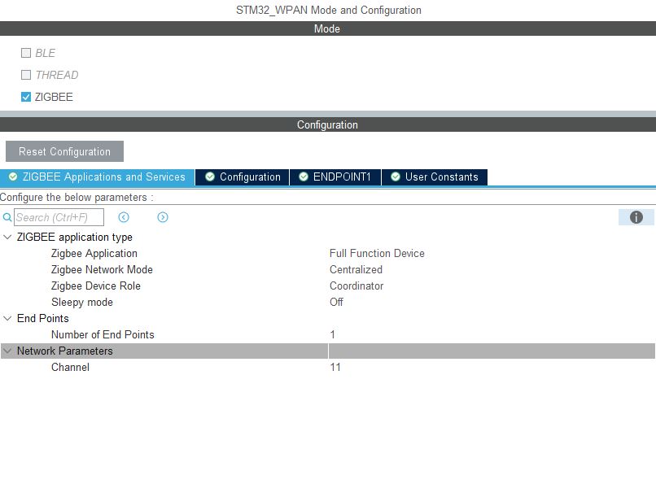
Task: Click the green check icon on the Configuration tab
Action: 210,177
